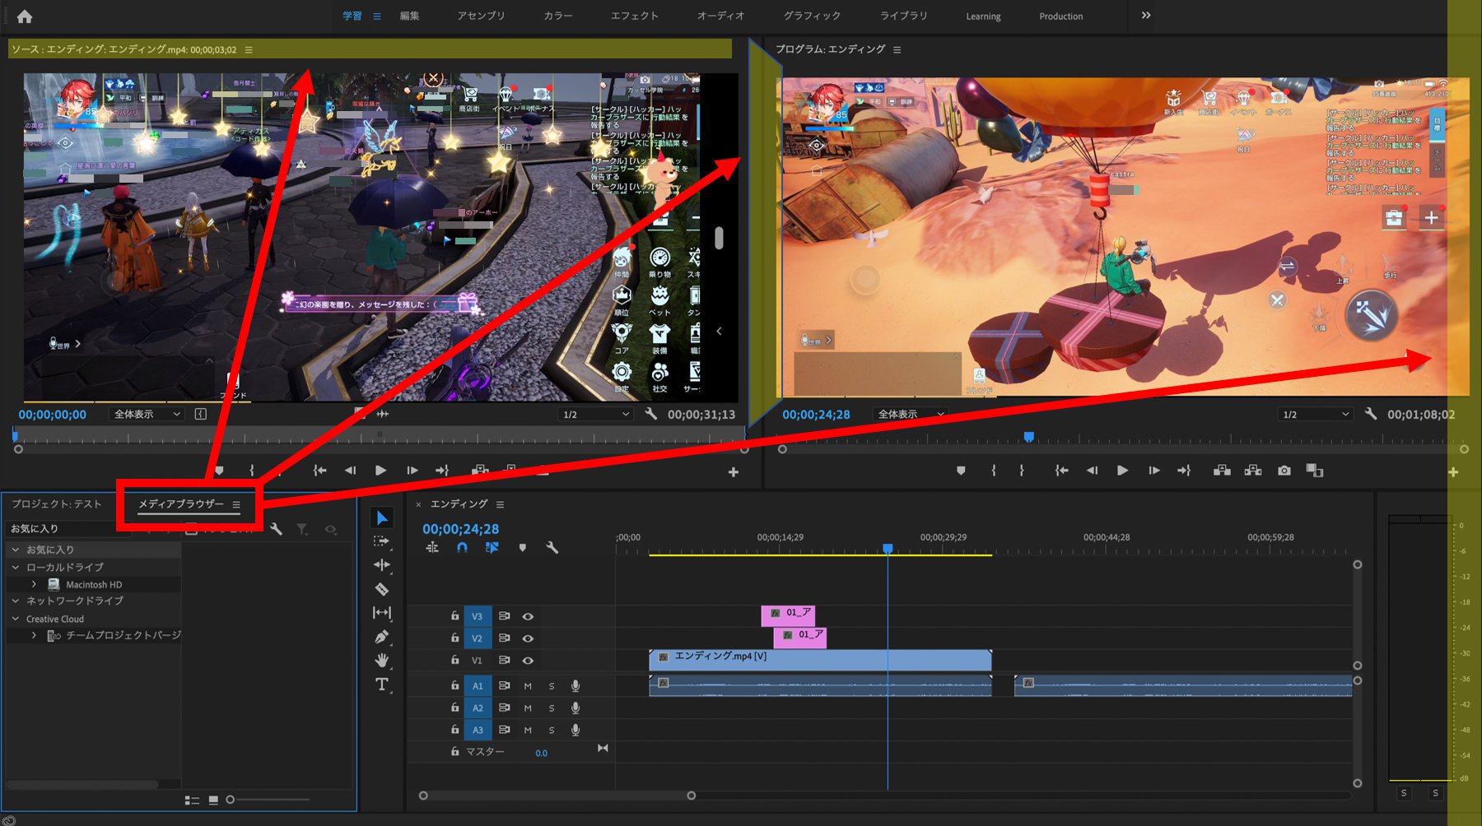Open Source monitor settings wrench
The image size is (1482, 826).
point(650,414)
